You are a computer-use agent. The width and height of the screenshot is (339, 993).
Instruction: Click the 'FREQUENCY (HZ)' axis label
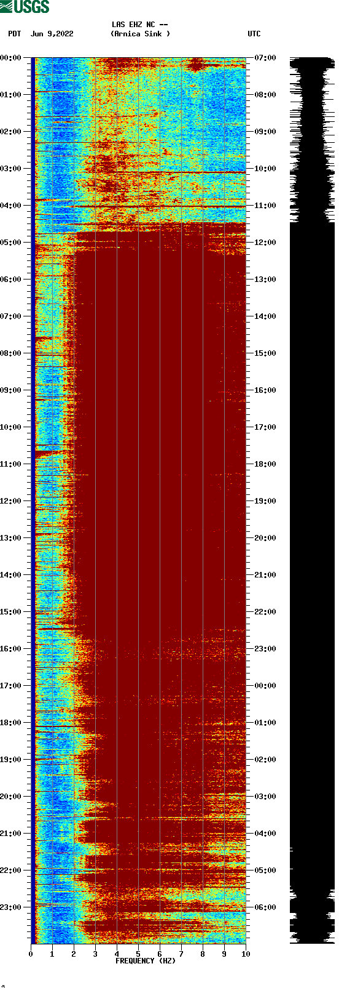point(146,961)
